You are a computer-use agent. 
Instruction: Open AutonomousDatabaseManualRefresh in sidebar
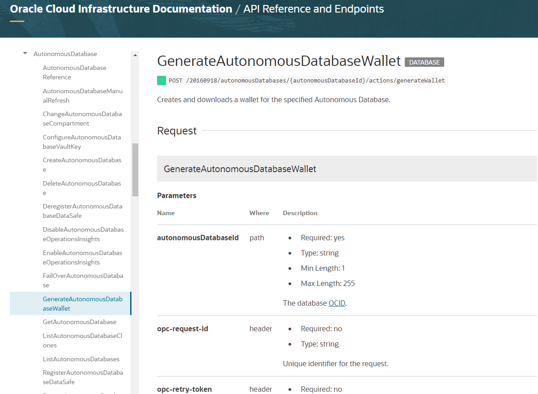point(83,95)
